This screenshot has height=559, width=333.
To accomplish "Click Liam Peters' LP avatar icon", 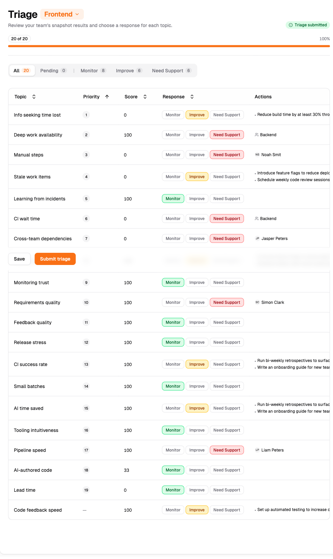I will tap(257, 450).
